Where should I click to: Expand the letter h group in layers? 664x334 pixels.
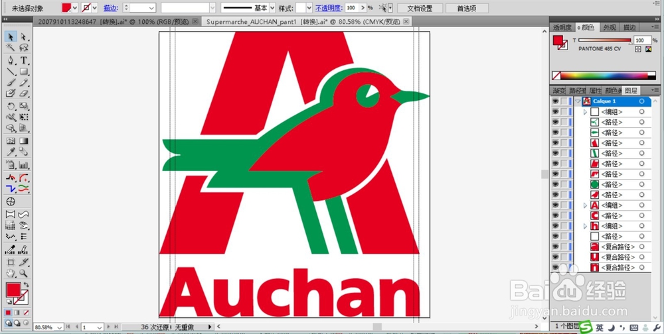(585, 226)
